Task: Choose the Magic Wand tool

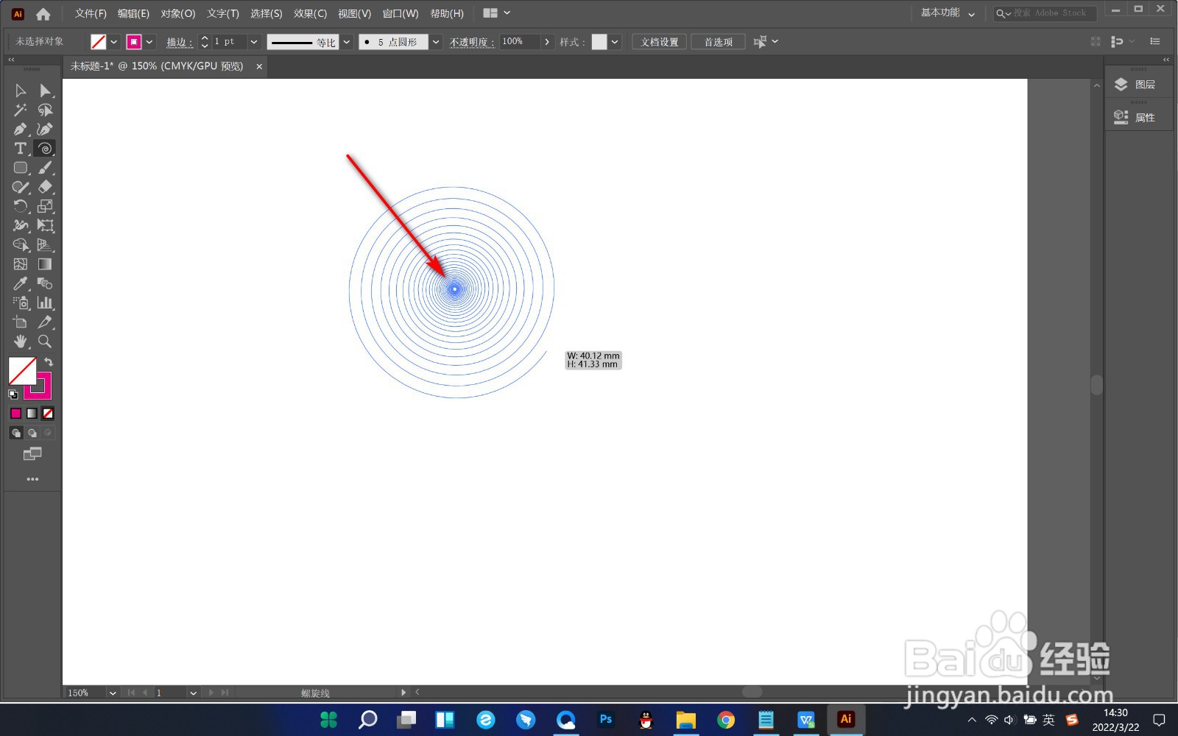Action: click(x=21, y=110)
